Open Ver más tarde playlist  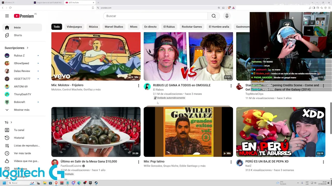pos(22,153)
